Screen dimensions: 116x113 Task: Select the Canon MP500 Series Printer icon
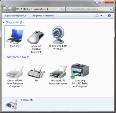[x=14, y=72]
